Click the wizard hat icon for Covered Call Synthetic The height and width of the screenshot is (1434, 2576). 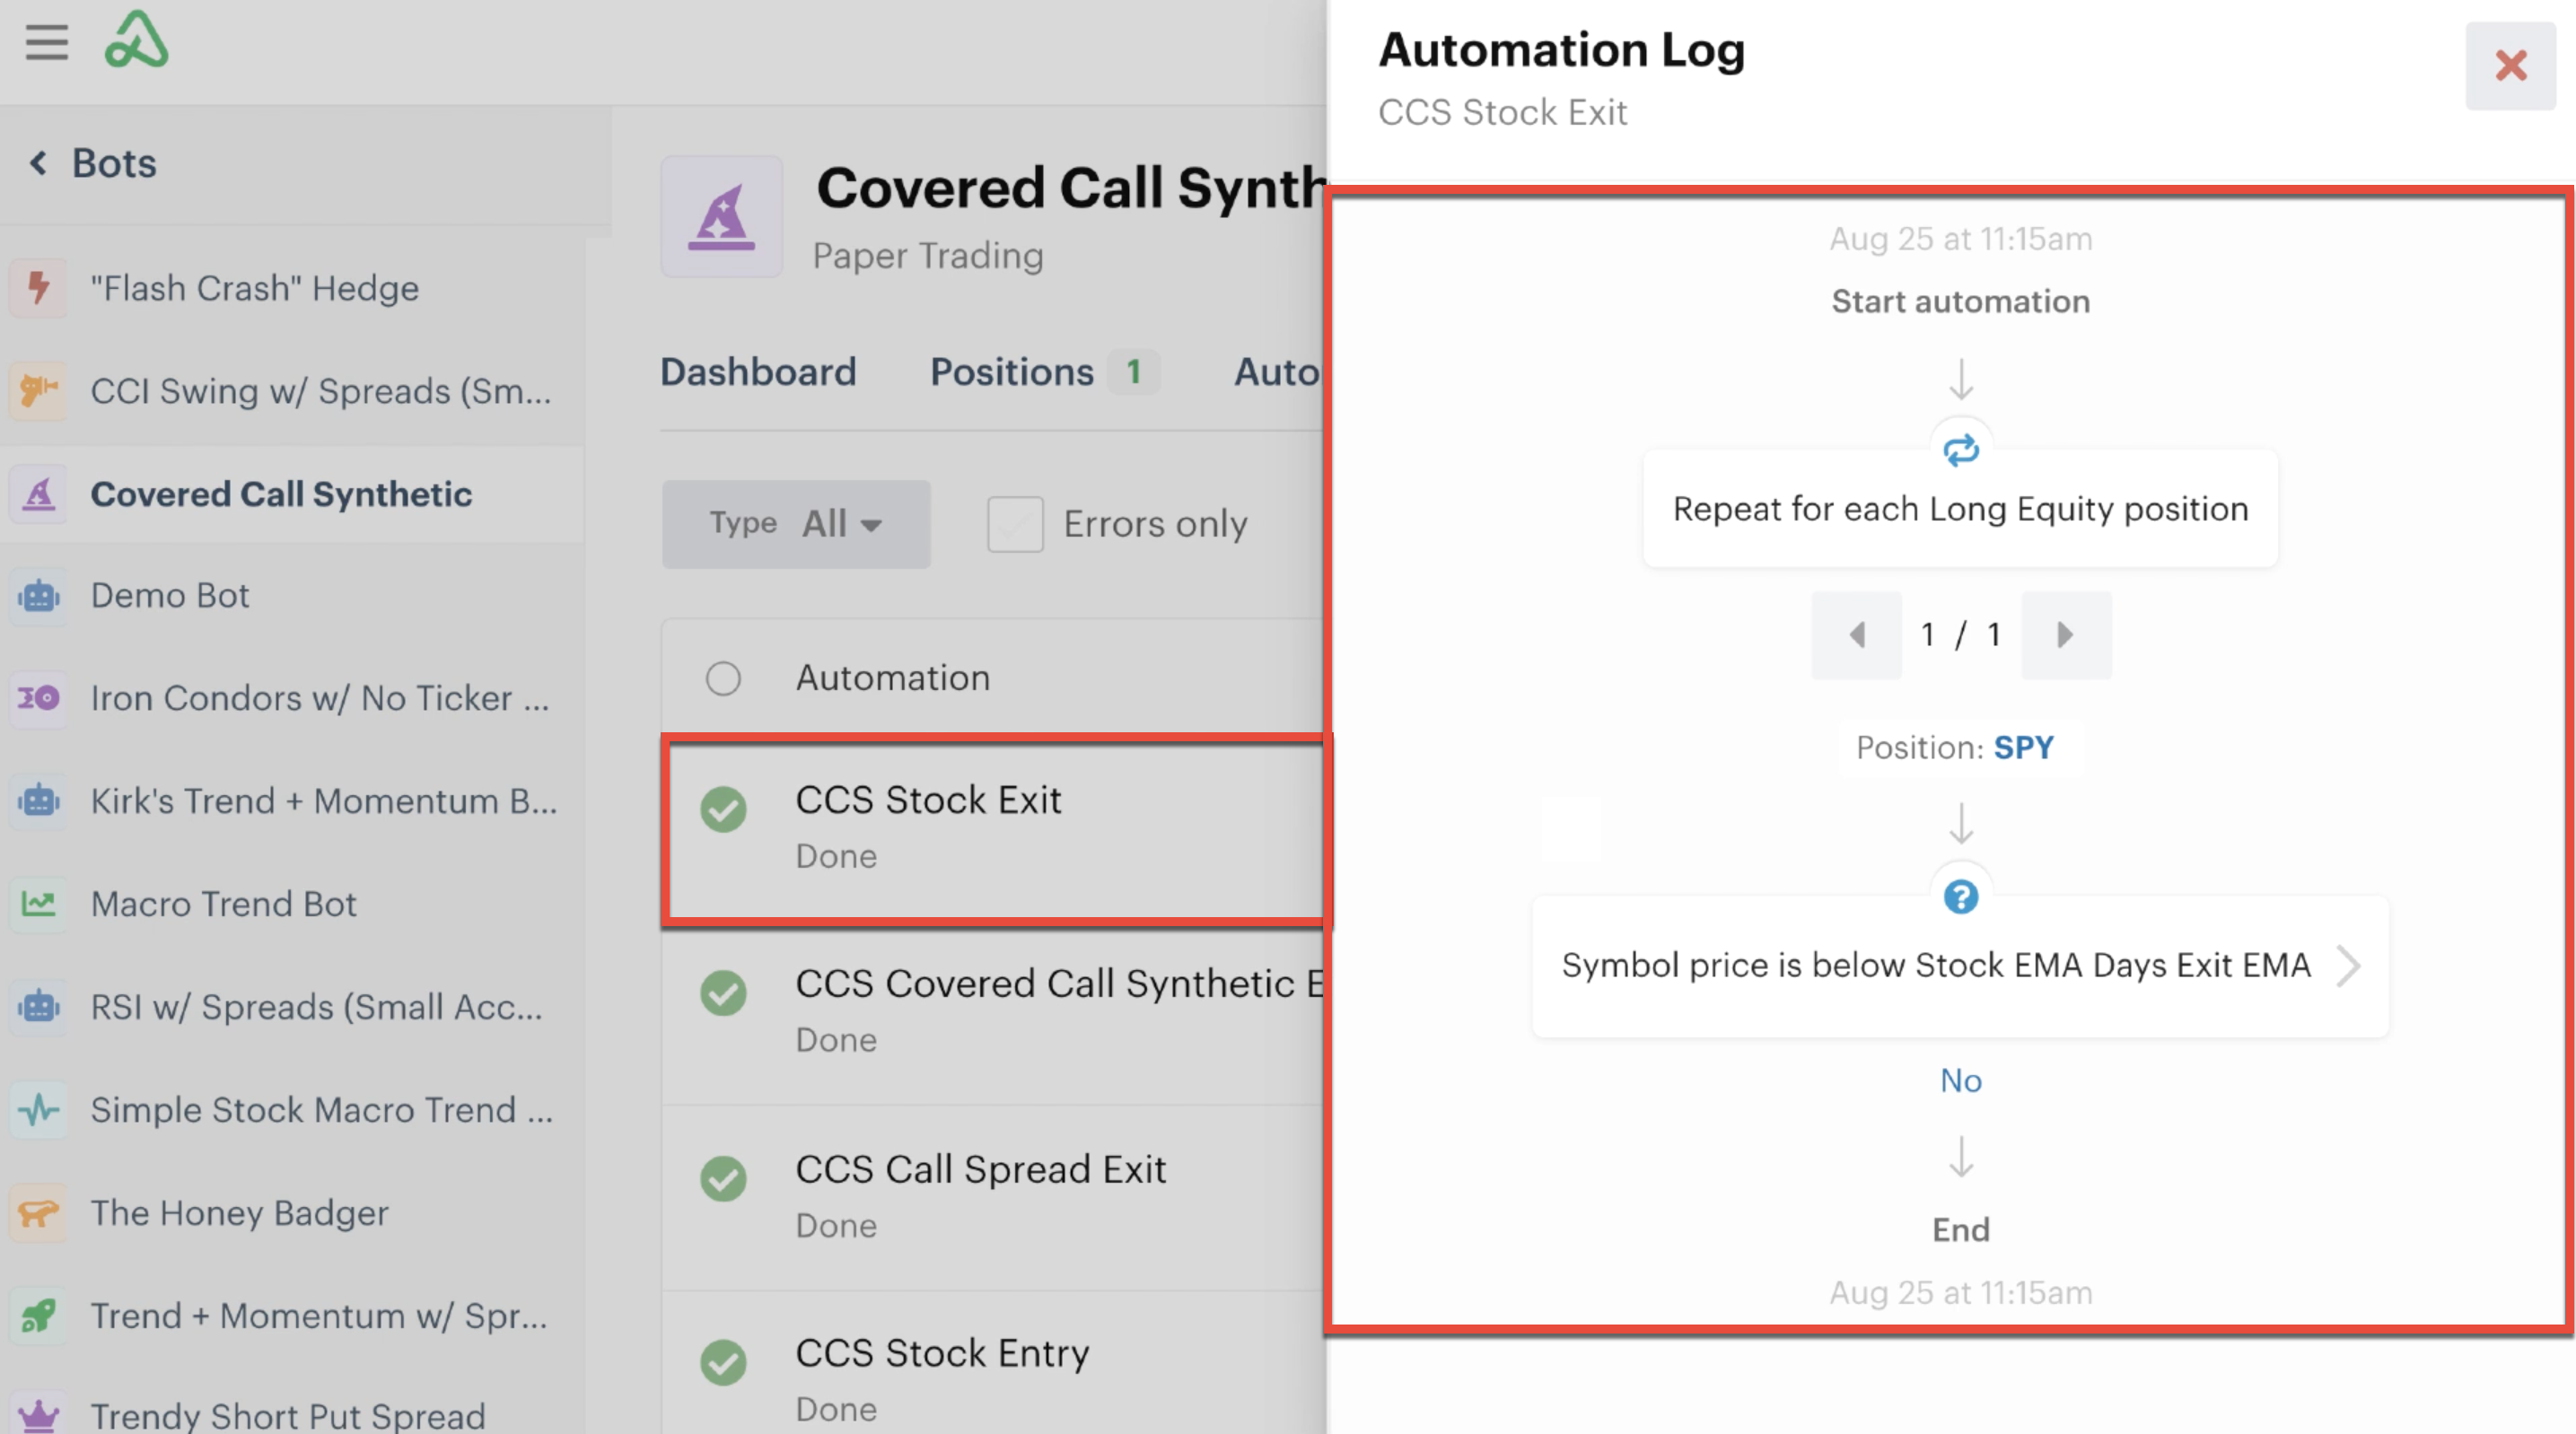tap(38, 494)
